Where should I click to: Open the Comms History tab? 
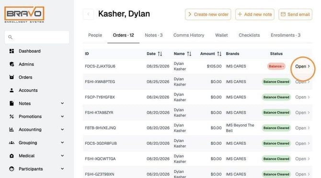click(189, 35)
